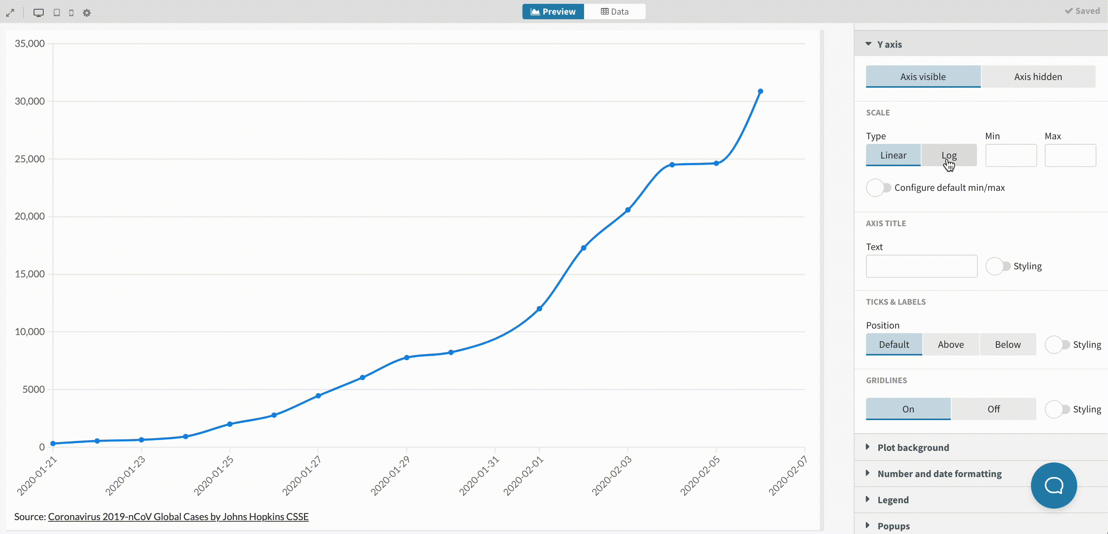The width and height of the screenshot is (1108, 534).
Task: Open preview settings gear icon
Action: pos(87,13)
